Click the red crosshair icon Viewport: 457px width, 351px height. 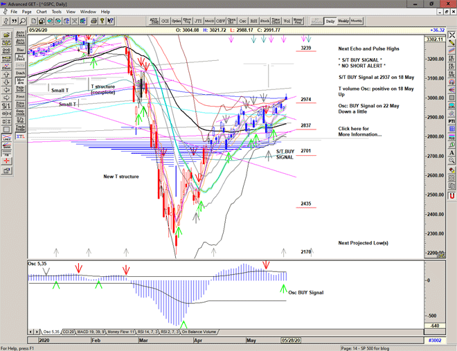(6, 161)
